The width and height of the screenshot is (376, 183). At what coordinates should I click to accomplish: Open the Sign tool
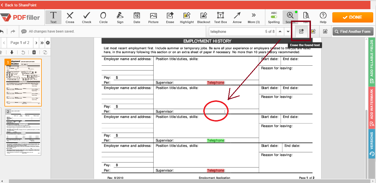click(x=120, y=18)
